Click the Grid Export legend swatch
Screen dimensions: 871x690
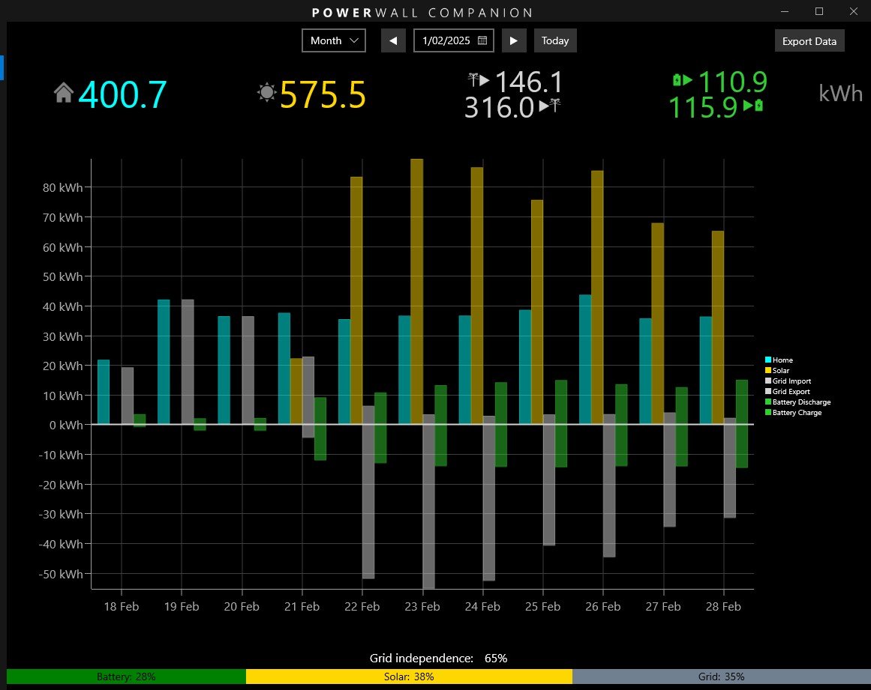pos(768,392)
